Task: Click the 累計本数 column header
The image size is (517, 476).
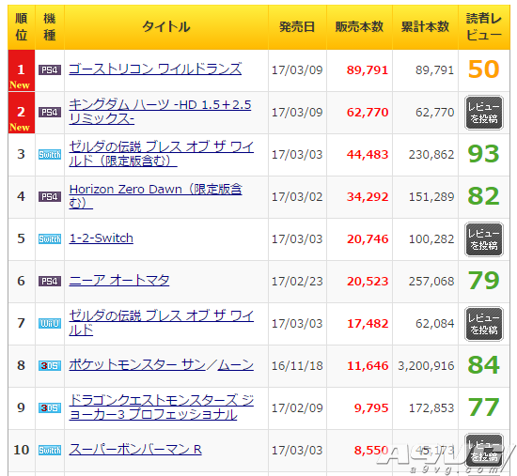Action: (x=425, y=27)
